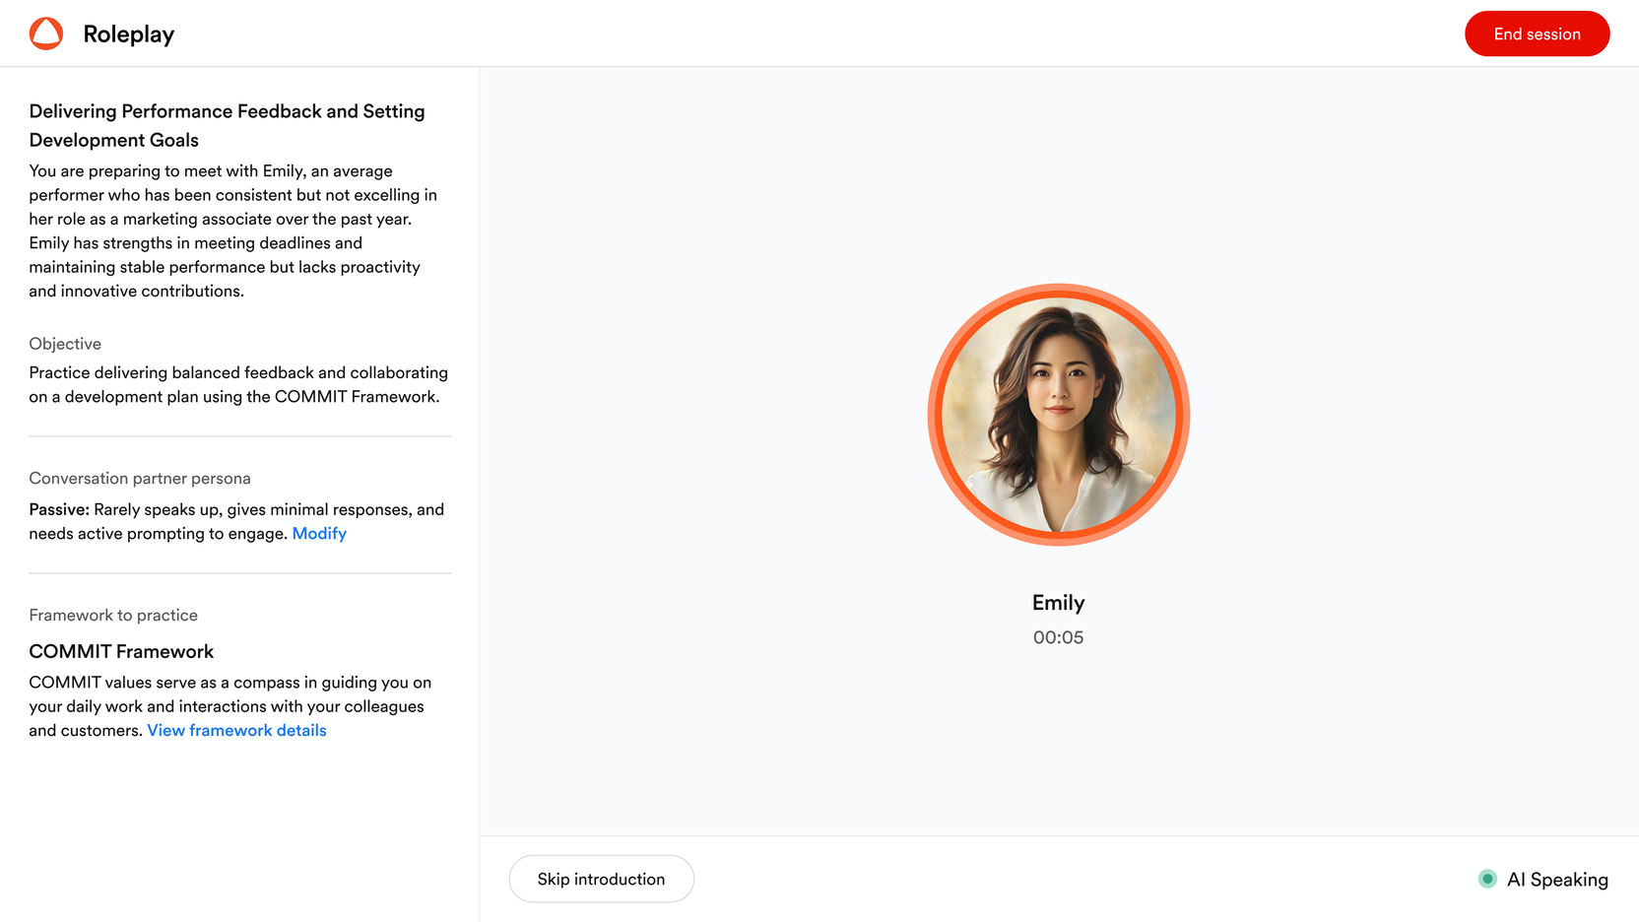Click the bold Passive: persona label

click(59, 509)
